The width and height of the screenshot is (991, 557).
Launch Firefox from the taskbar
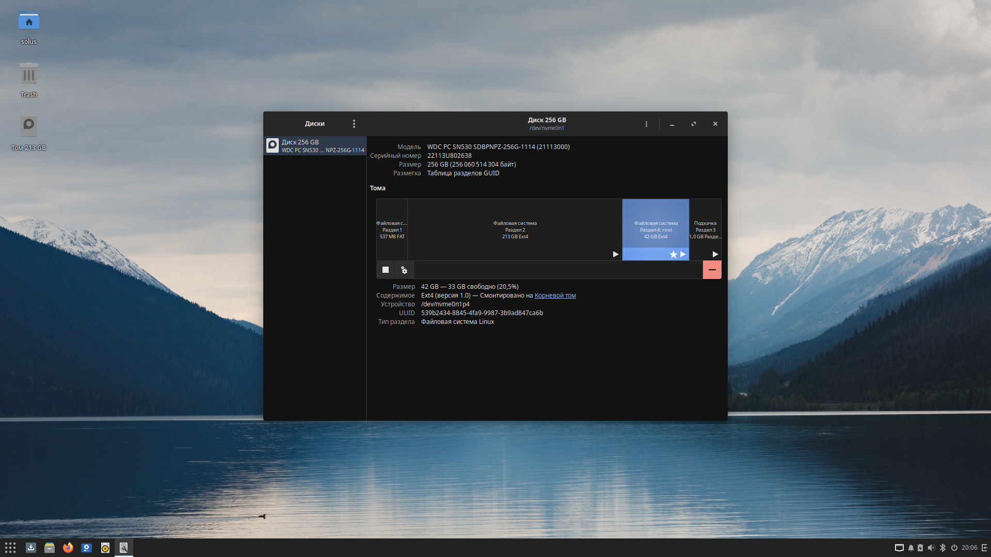point(68,548)
